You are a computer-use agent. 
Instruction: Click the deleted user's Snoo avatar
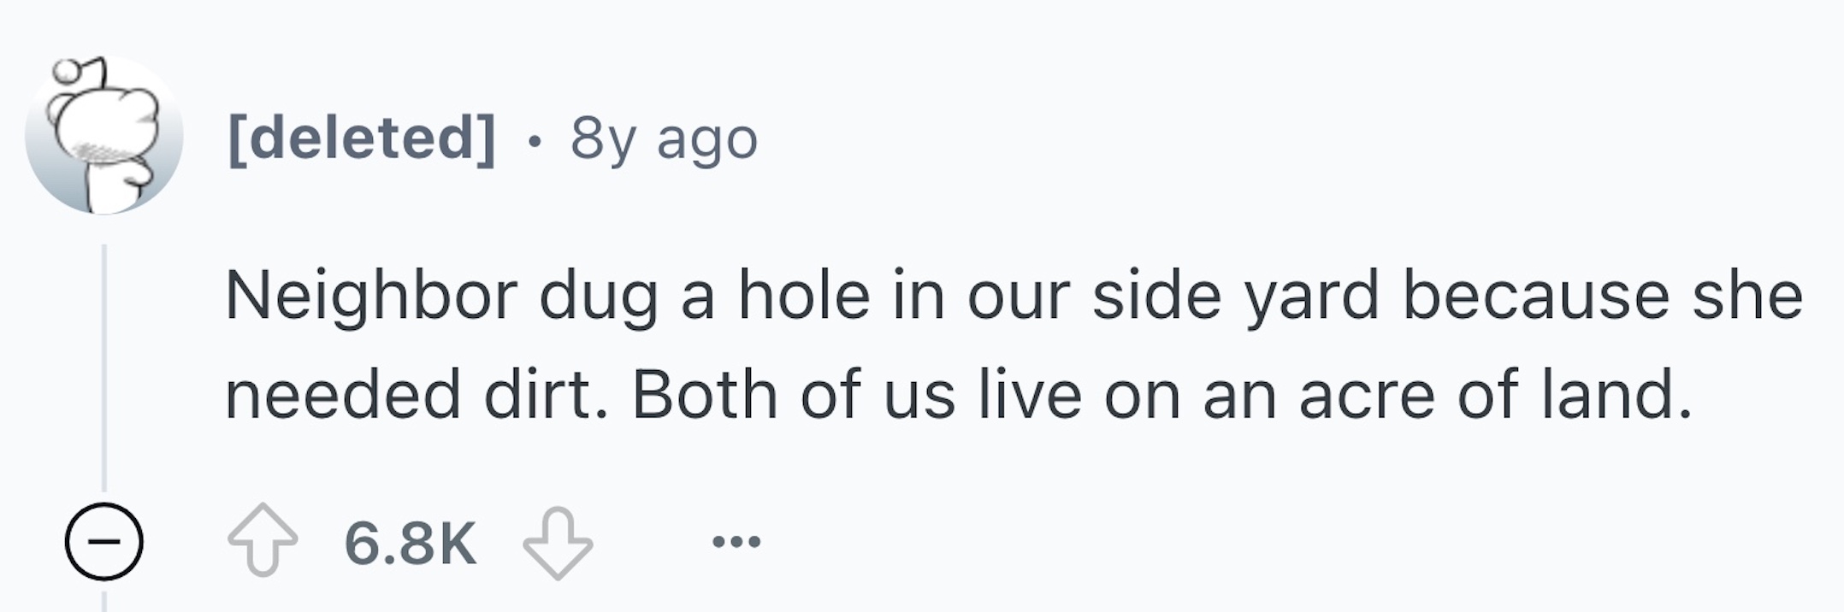103,135
